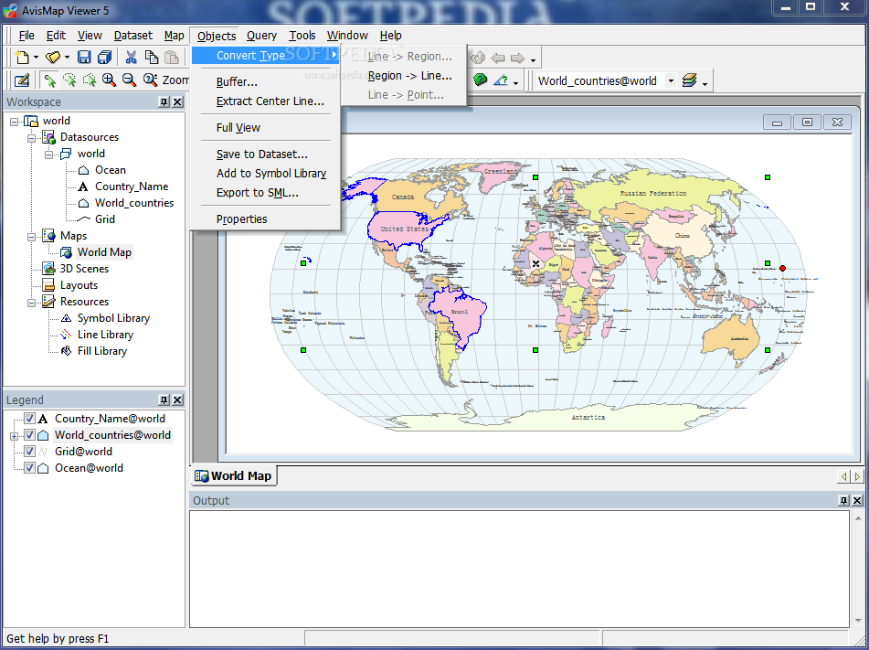Open the Query menu
This screenshot has height=650, width=869.
(x=261, y=36)
